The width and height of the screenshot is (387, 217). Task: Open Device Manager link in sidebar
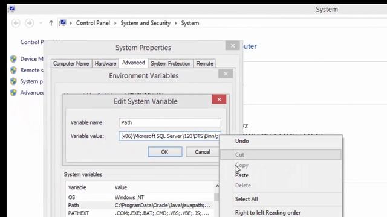[x=31, y=59]
